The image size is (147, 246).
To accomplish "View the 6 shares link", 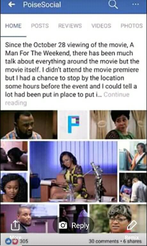I will (x=132, y=241).
